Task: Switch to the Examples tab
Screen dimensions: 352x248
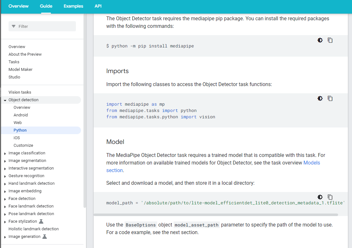Action: [x=73, y=6]
